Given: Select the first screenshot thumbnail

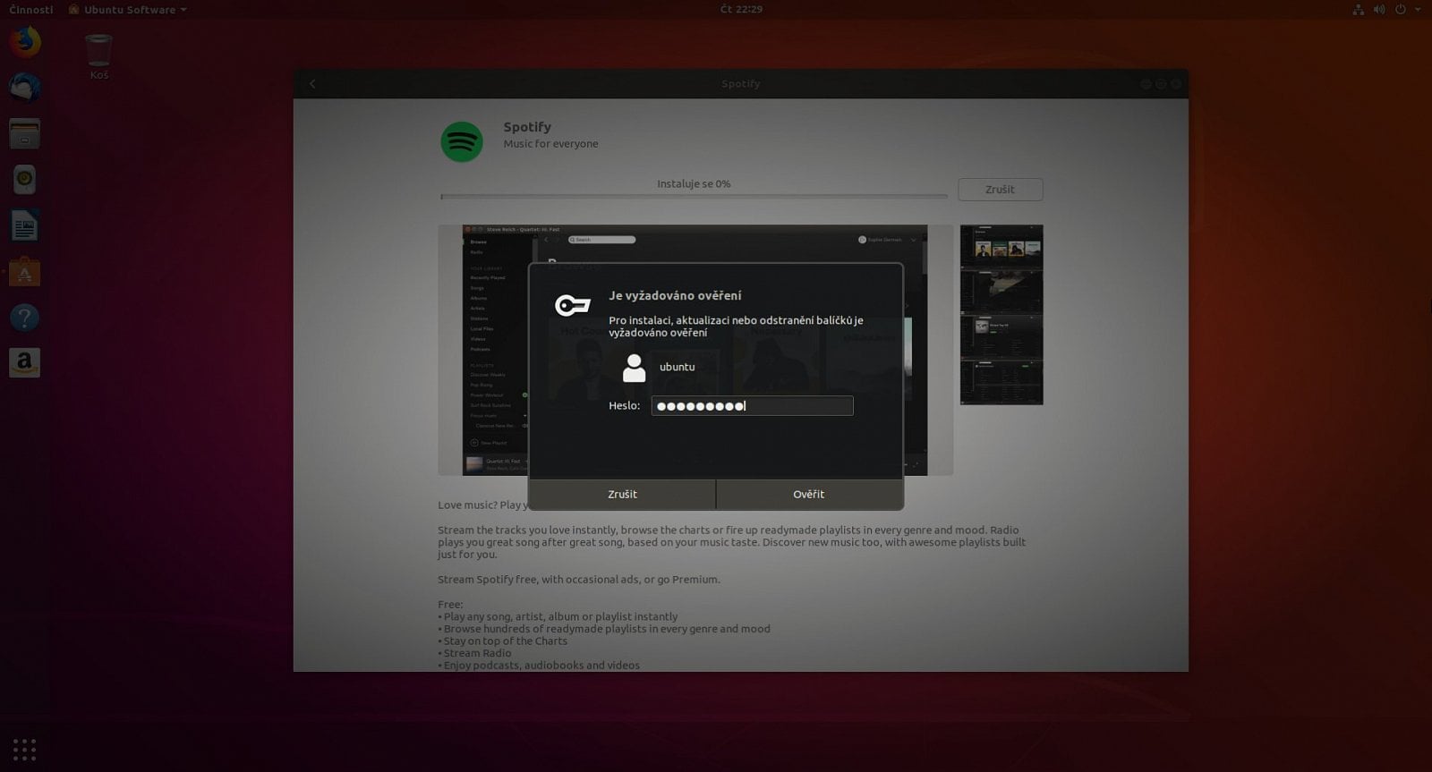Looking at the screenshot, I should [1002, 247].
